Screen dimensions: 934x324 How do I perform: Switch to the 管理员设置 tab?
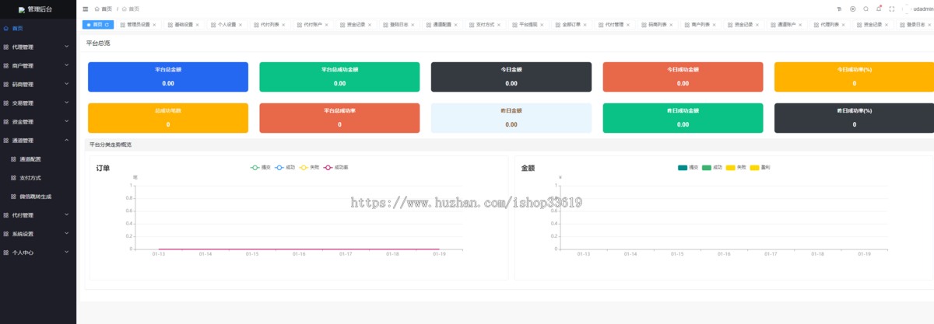click(139, 25)
